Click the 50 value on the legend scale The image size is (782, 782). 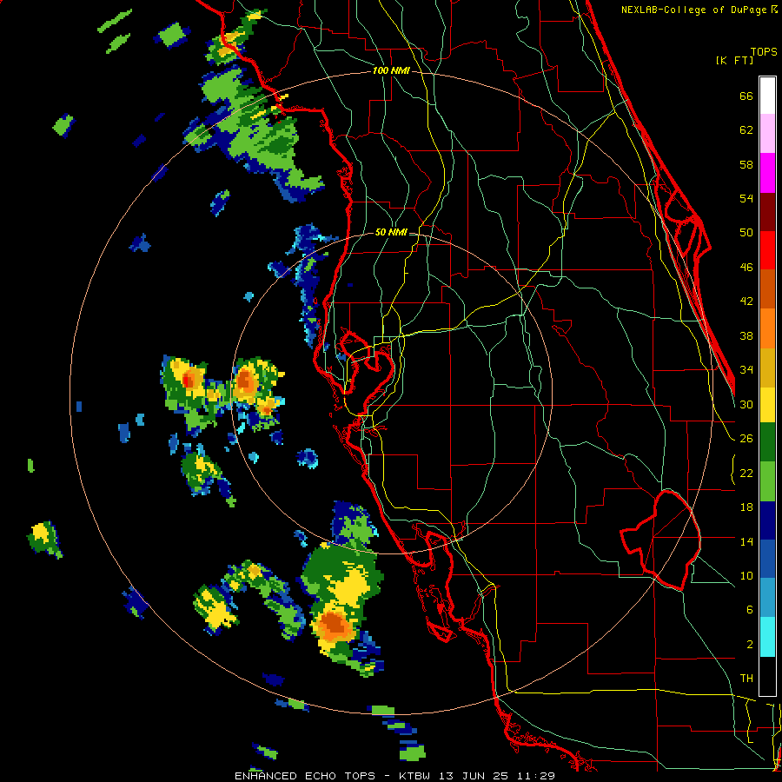pos(746,233)
